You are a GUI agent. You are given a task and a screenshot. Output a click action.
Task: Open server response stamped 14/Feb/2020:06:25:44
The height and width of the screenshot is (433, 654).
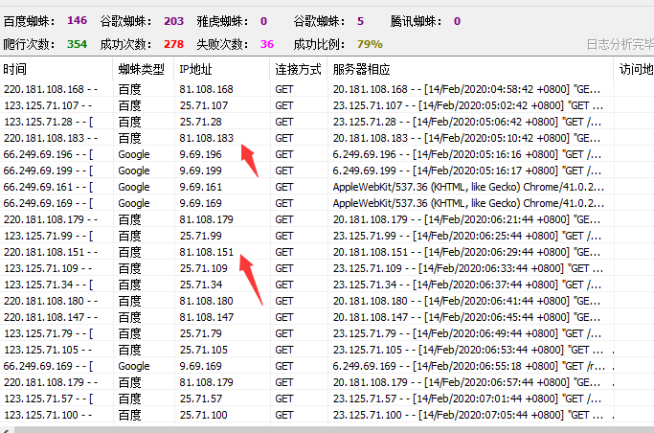point(467,236)
